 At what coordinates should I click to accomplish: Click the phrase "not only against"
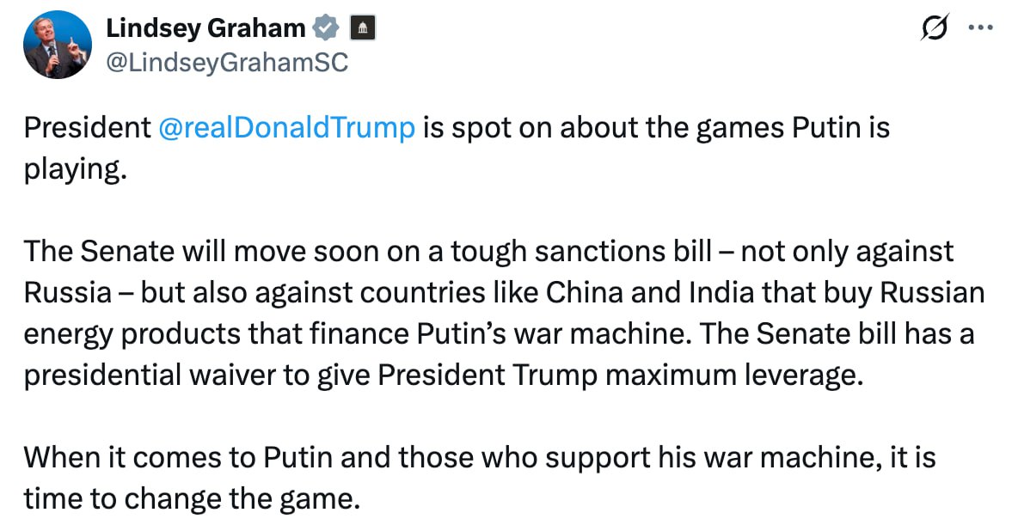point(847,251)
